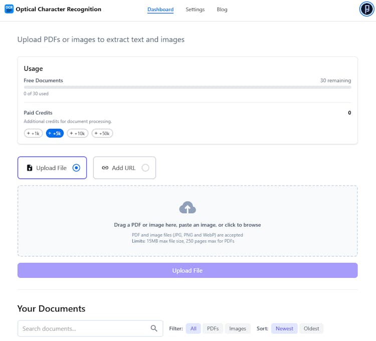The height and width of the screenshot is (341, 376).
Task: Click the OCR logo icon in header
Action: [9, 9]
